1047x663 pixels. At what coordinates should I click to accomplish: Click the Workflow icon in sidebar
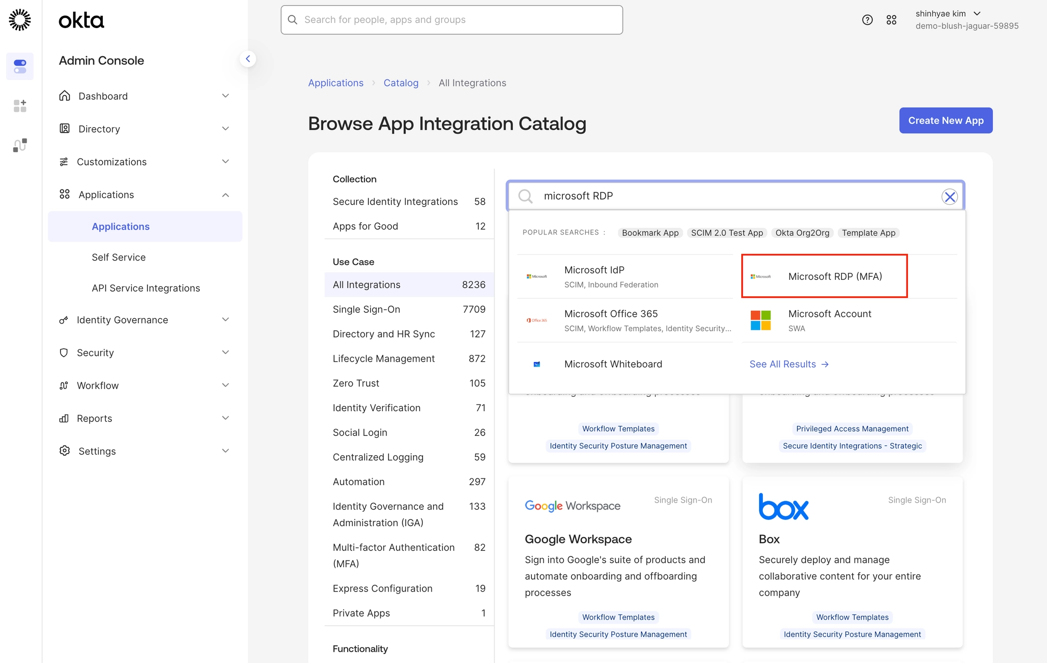(64, 386)
